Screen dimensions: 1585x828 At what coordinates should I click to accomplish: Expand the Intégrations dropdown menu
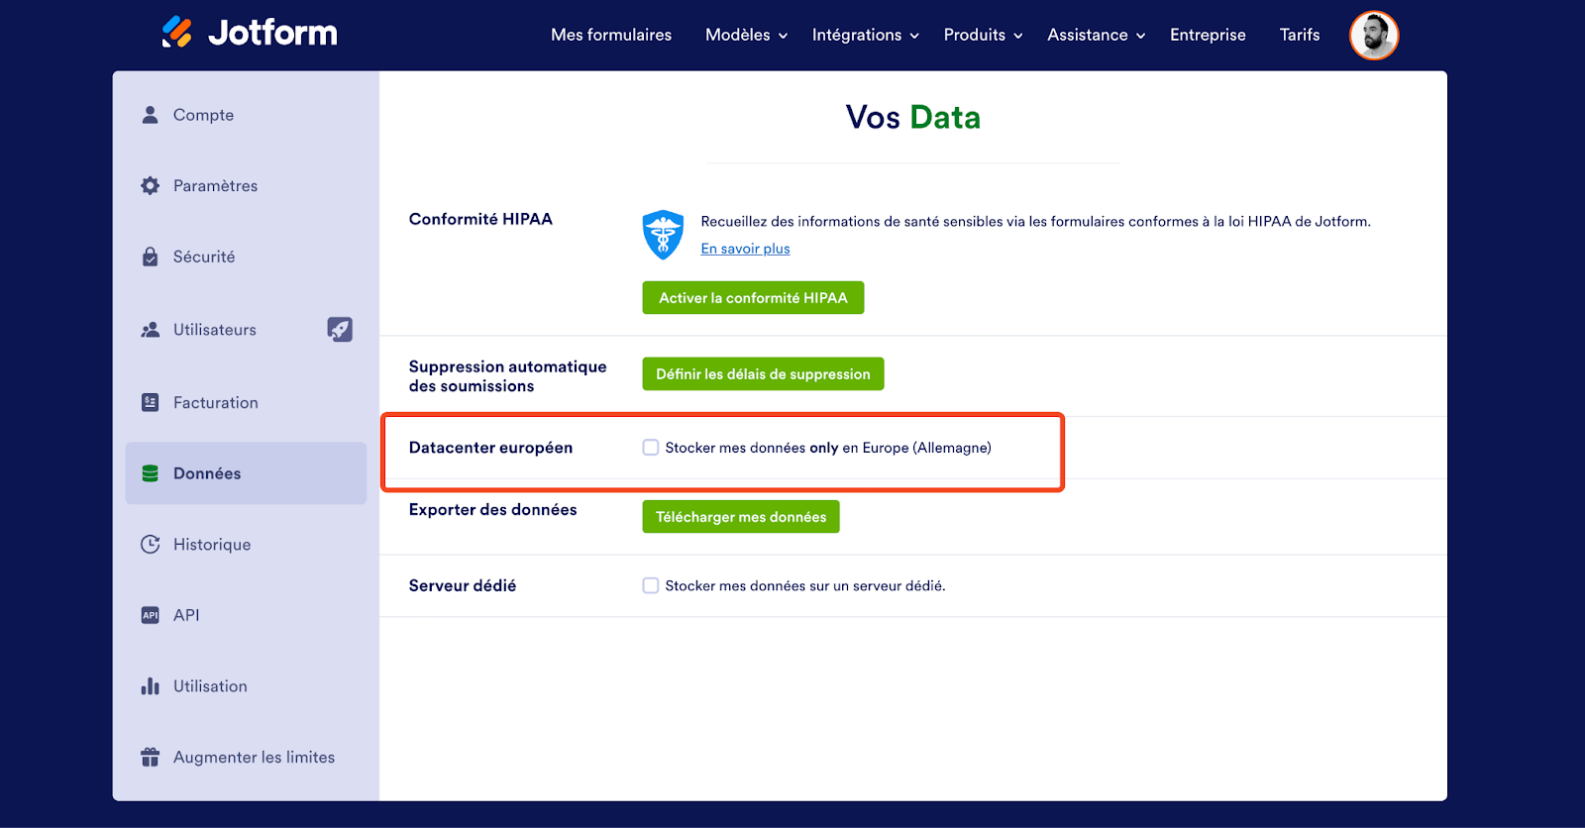pyautogui.click(x=866, y=36)
